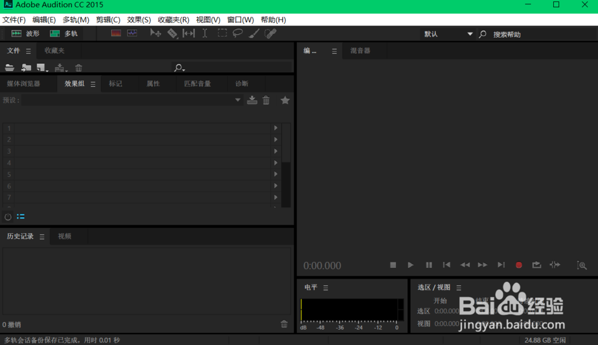Expand effect slot 2 arrow

click(275, 139)
